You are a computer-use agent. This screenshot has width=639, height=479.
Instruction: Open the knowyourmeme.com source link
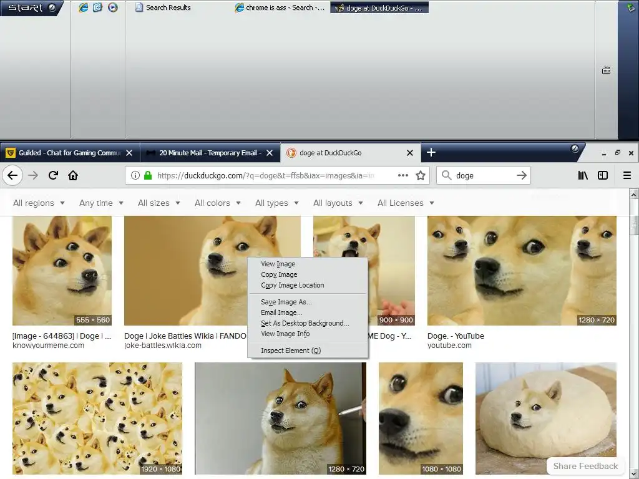coord(48,346)
